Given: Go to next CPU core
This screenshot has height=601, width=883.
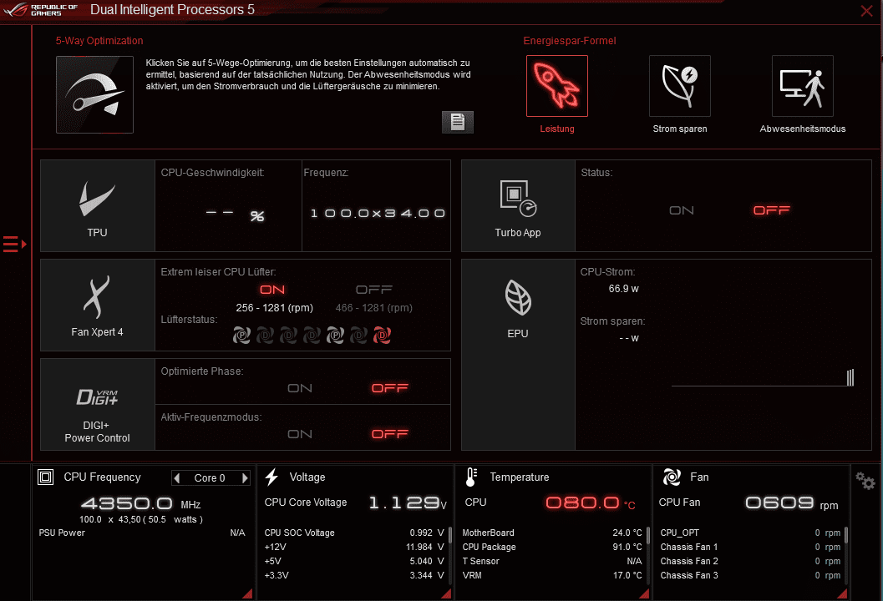Looking at the screenshot, I should 245,477.
